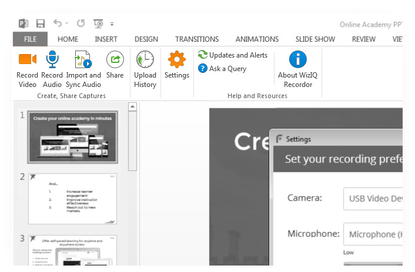
Task: Open the Microphone device dropdown
Action: point(373,234)
